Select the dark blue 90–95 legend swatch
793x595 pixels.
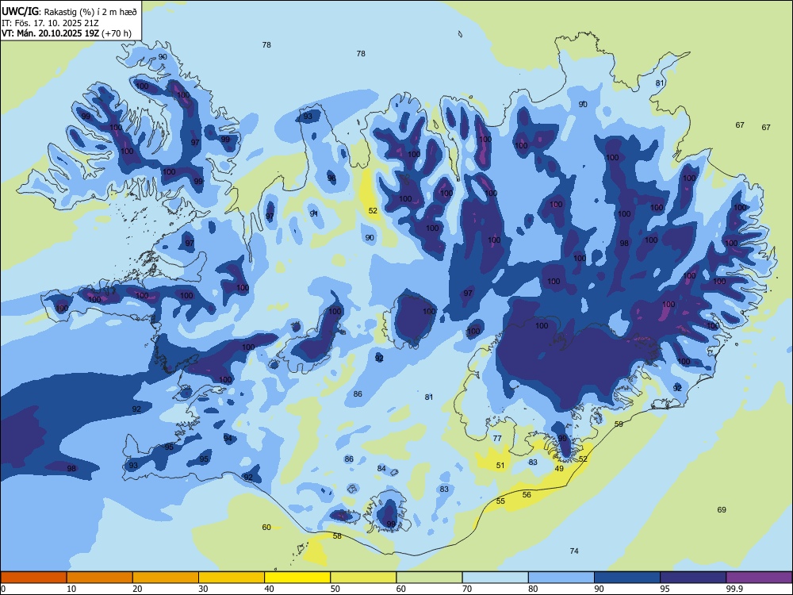tap(627, 578)
